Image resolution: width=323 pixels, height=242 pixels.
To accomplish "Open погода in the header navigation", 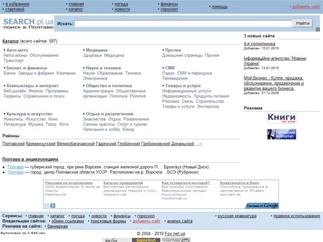I will tap(121, 4).
